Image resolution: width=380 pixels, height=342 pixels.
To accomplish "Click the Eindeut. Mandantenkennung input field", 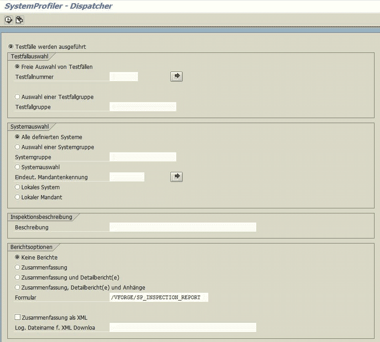I will pyautogui.click(x=127, y=177).
